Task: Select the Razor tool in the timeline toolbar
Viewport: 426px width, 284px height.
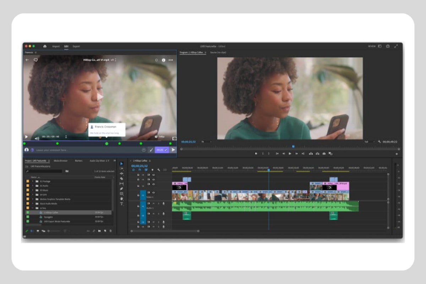Action: pos(122,178)
